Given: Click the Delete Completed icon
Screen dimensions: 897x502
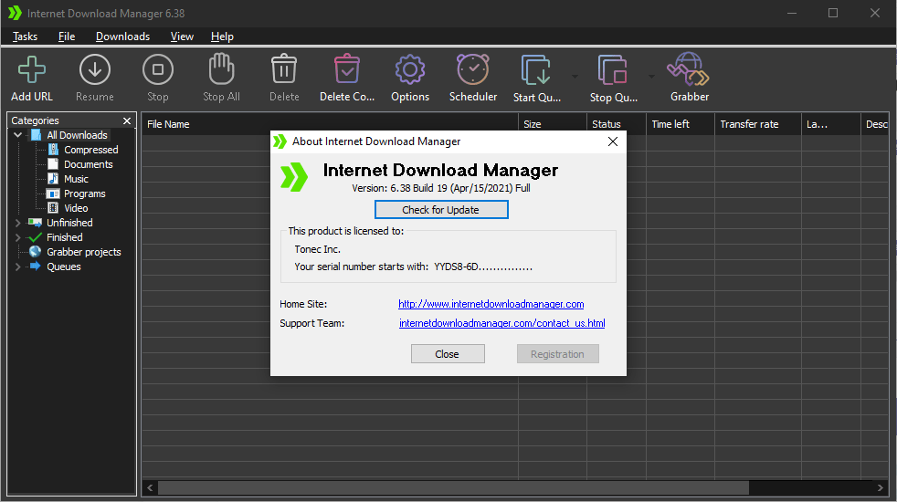Looking at the screenshot, I should click(x=347, y=69).
